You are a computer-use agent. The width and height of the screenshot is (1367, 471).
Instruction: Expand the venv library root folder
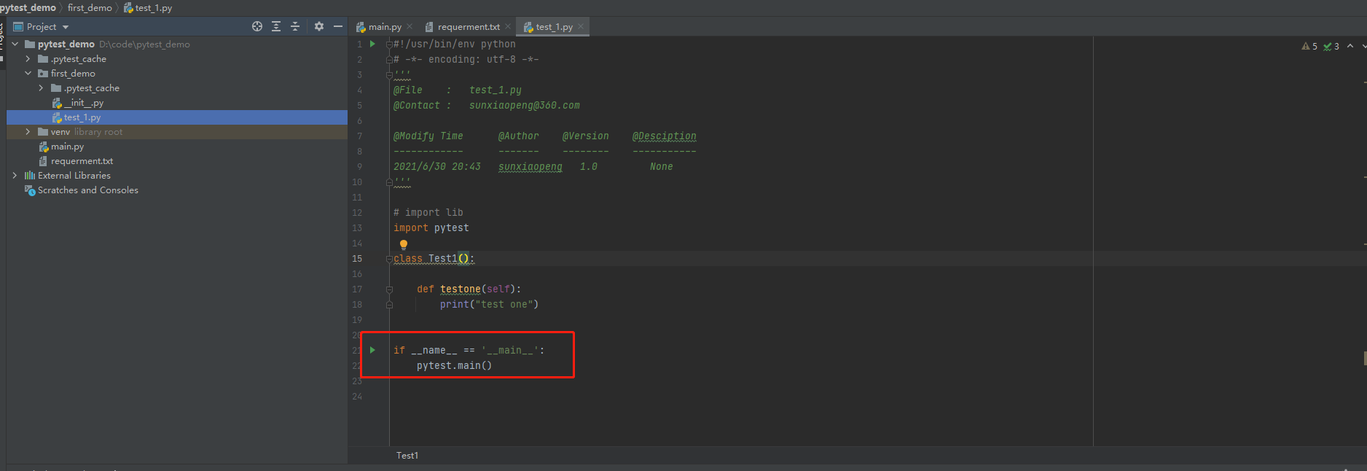point(28,132)
